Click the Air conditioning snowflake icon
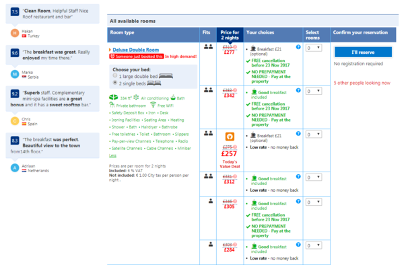The image size is (404, 265). pyautogui.click(x=136, y=98)
